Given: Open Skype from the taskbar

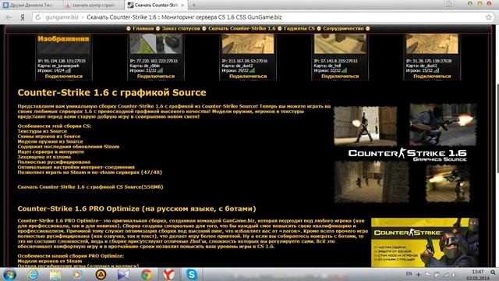Looking at the screenshot, I should (x=192, y=274).
